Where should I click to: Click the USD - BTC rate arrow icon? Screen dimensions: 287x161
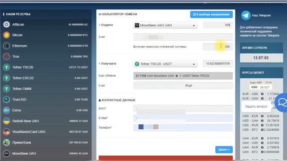pyautogui.click(x=262, y=130)
